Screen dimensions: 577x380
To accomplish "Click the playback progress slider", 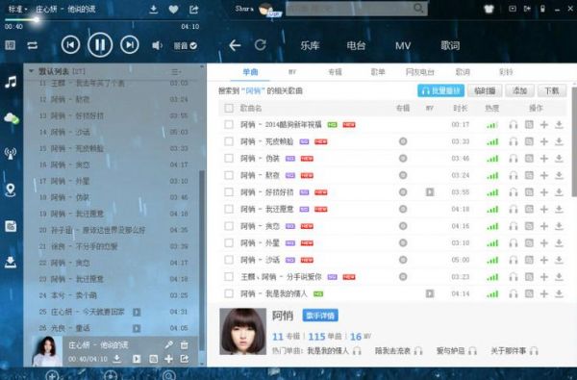I will coord(102,20).
